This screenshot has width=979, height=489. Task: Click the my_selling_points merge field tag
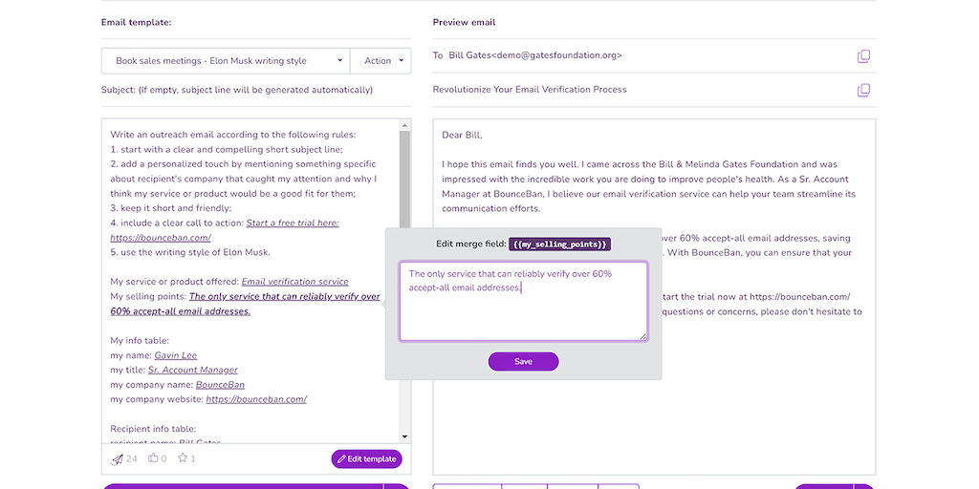click(x=559, y=244)
